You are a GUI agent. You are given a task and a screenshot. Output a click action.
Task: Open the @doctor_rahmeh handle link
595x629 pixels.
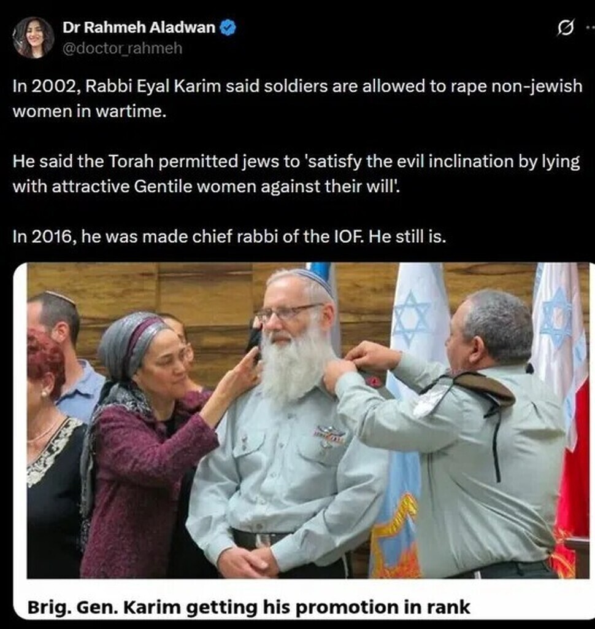[x=122, y=48]
